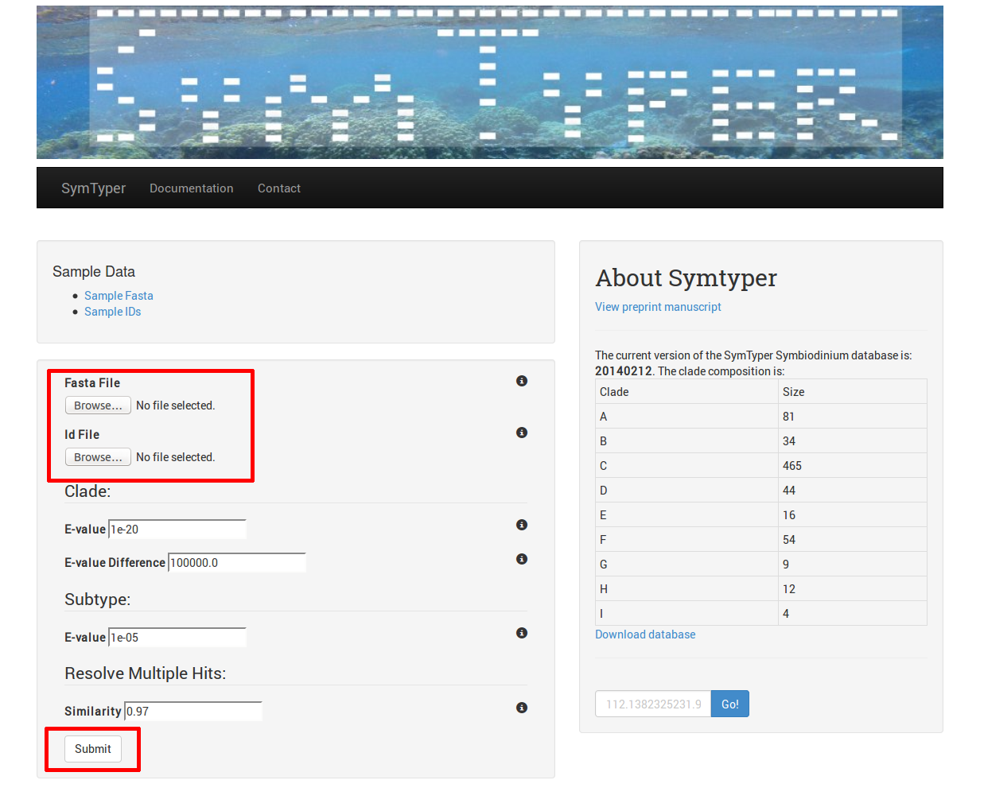Viewport: 984px width, 811px height.
Task: Click info icon beside Id File
Action: (522, 433)
